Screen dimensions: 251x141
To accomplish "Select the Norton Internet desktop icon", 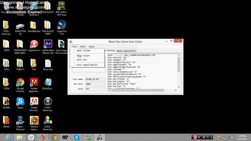I will point(34,123).
